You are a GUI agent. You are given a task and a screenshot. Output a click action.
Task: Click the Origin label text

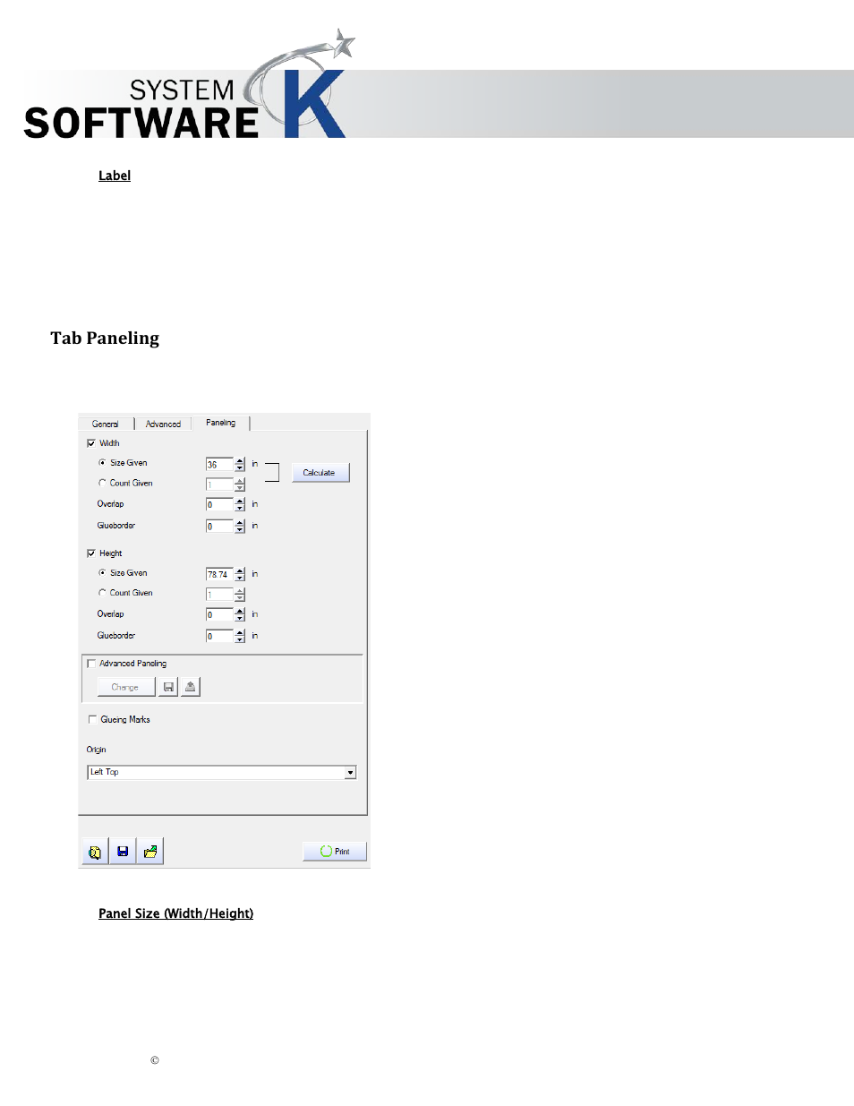(x=97, y=750)
